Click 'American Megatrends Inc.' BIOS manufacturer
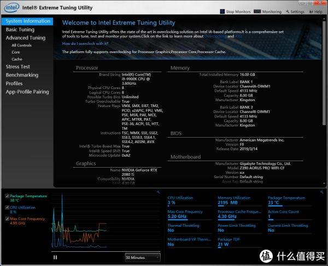This screenshot has width=328, height=266. (262, 140)
